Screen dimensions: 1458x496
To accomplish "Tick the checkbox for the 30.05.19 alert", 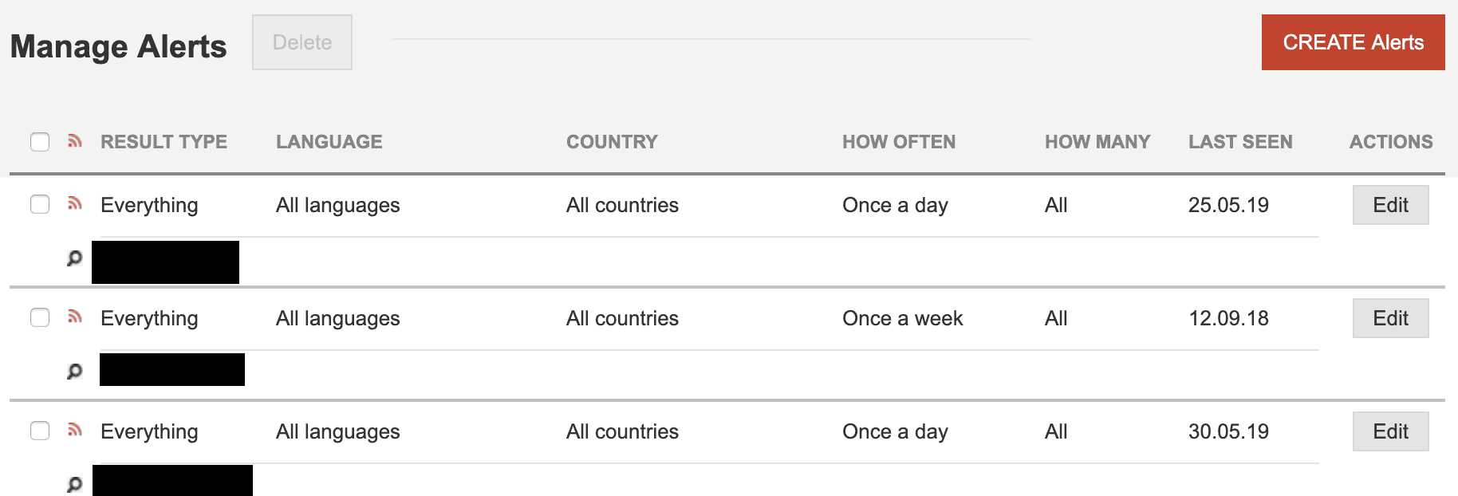I will point(40,431).
